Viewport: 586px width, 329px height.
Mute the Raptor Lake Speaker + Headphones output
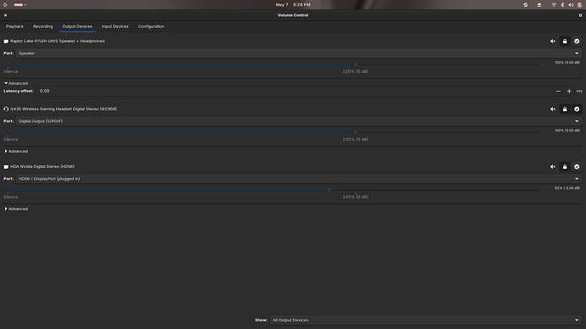click(553, 42)
